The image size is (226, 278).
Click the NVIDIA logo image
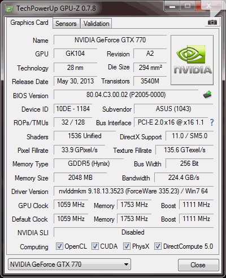click(x=192, y=60)
